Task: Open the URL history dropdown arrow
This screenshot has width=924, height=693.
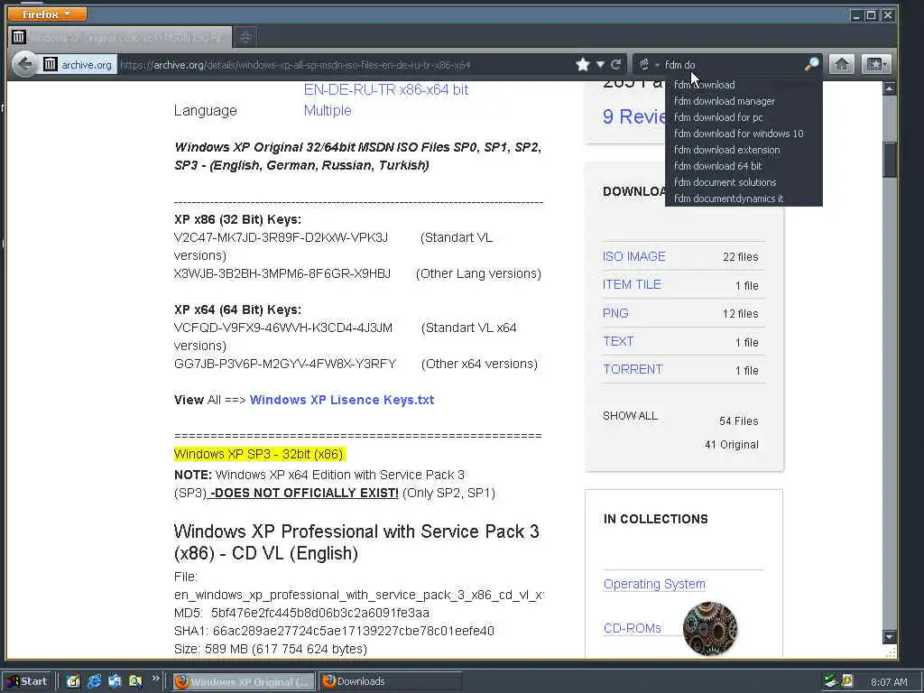Action: (x=600, y=64)
